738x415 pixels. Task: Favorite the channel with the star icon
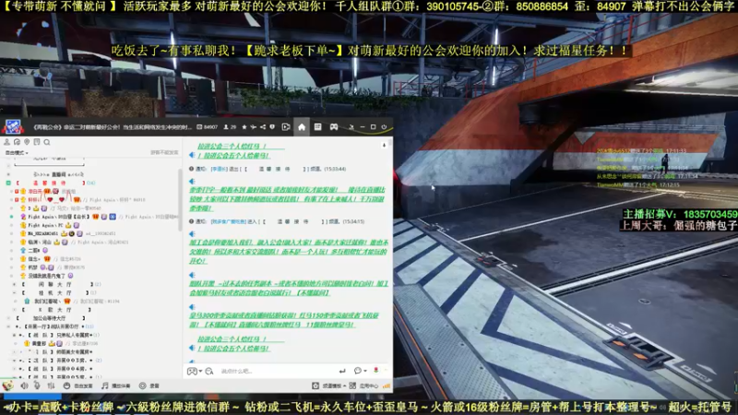[244, 127]
